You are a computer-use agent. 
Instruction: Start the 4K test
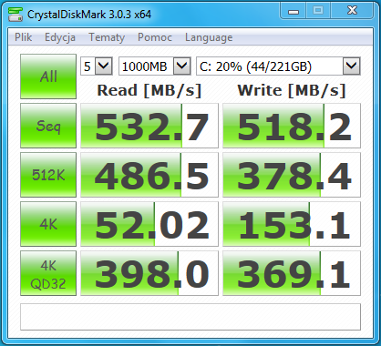point(48,224)
